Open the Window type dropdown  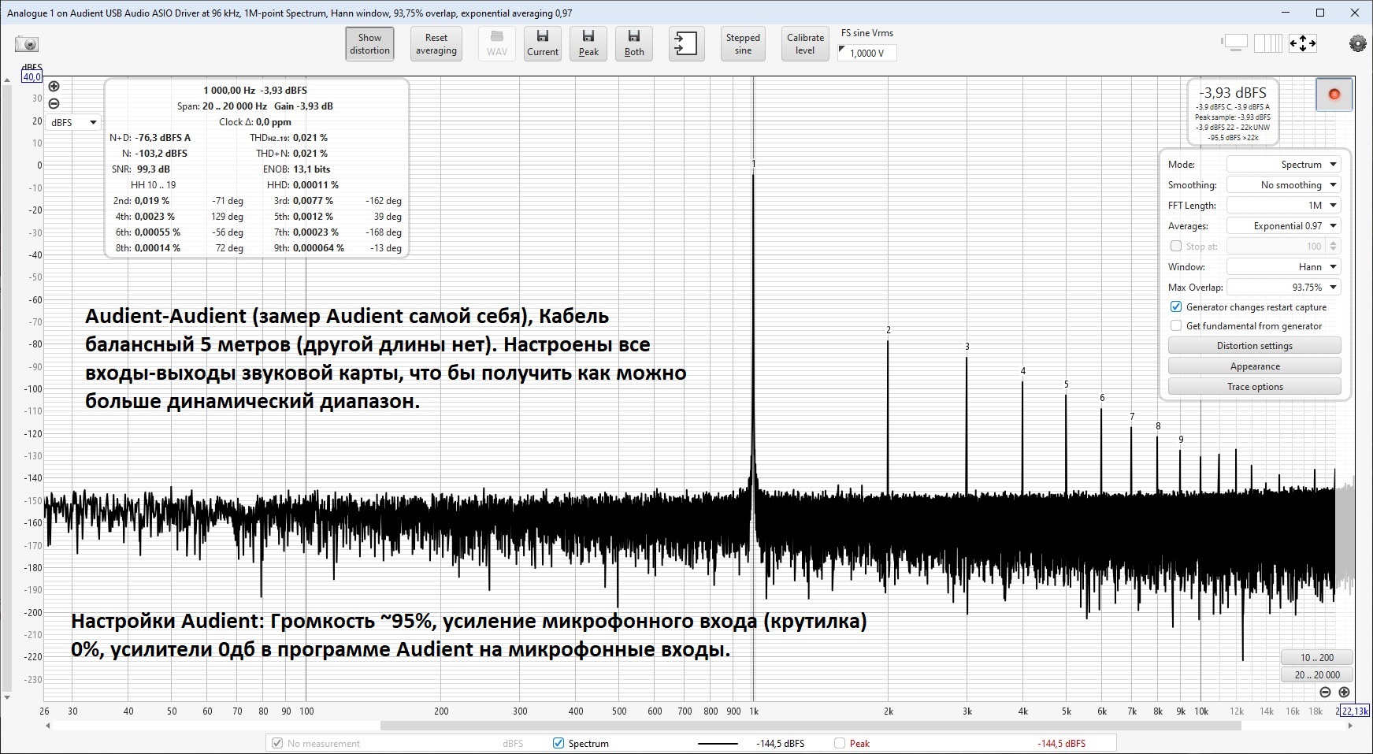click(x=1283, y=267)
